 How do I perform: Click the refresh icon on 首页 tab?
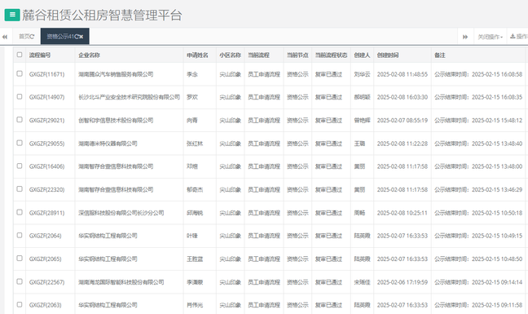point(32,37)
